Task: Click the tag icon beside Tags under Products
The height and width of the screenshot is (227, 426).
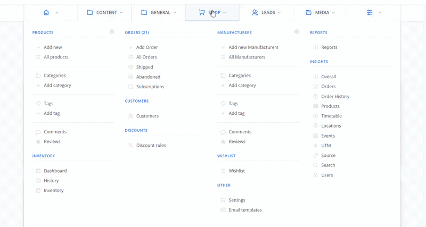Action: 38,103
